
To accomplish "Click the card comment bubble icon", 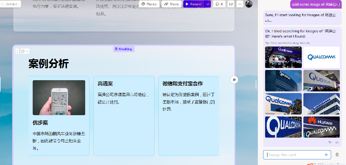I will point(234,80).
